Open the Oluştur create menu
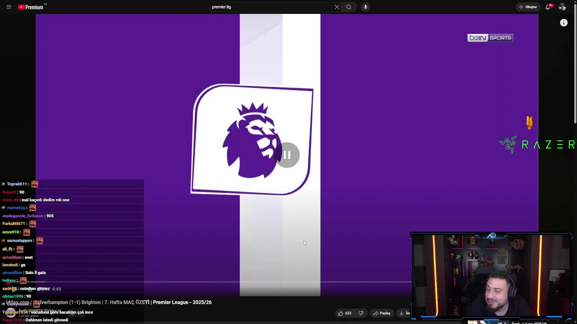The image size is (577, 324). 527,7
